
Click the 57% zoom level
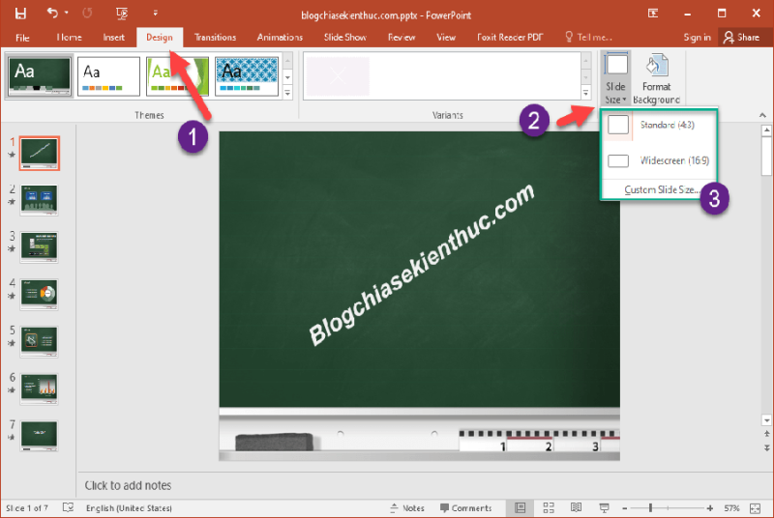pos(731,508)
